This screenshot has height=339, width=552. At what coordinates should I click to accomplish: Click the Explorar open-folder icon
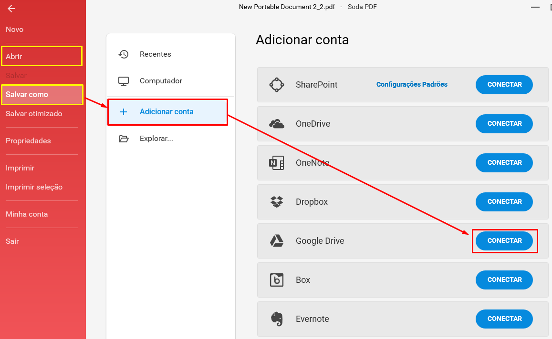click(124, 139)
